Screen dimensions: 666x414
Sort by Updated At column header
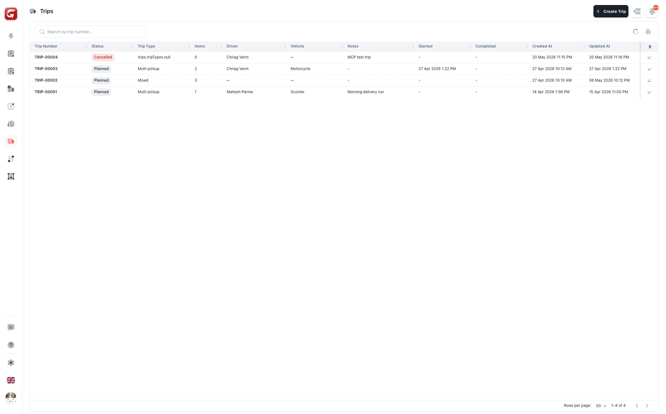(x=599, y=46)
